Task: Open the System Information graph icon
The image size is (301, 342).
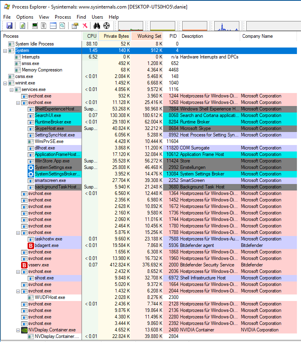Action: point(35,26)
